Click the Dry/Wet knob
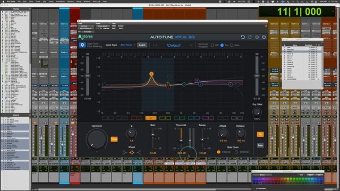340x191 pixels. click(x=257, y=112)
